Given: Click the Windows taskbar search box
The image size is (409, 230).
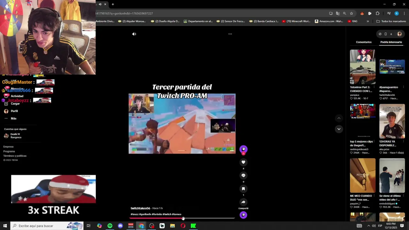Looking at the screenshot, I should (47, 226).
